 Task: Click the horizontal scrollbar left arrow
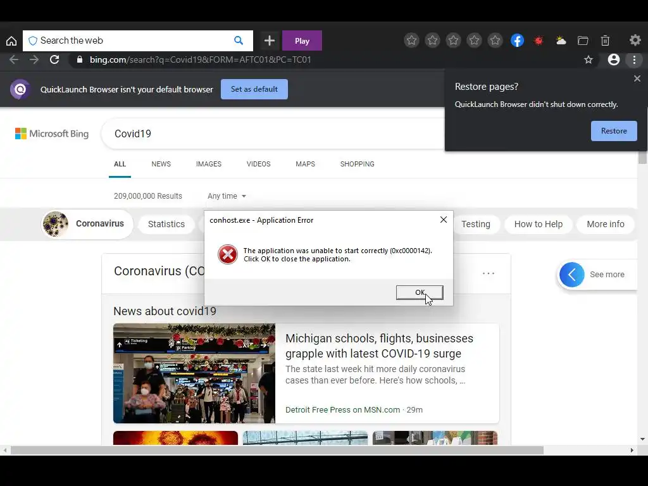[4, 450]
